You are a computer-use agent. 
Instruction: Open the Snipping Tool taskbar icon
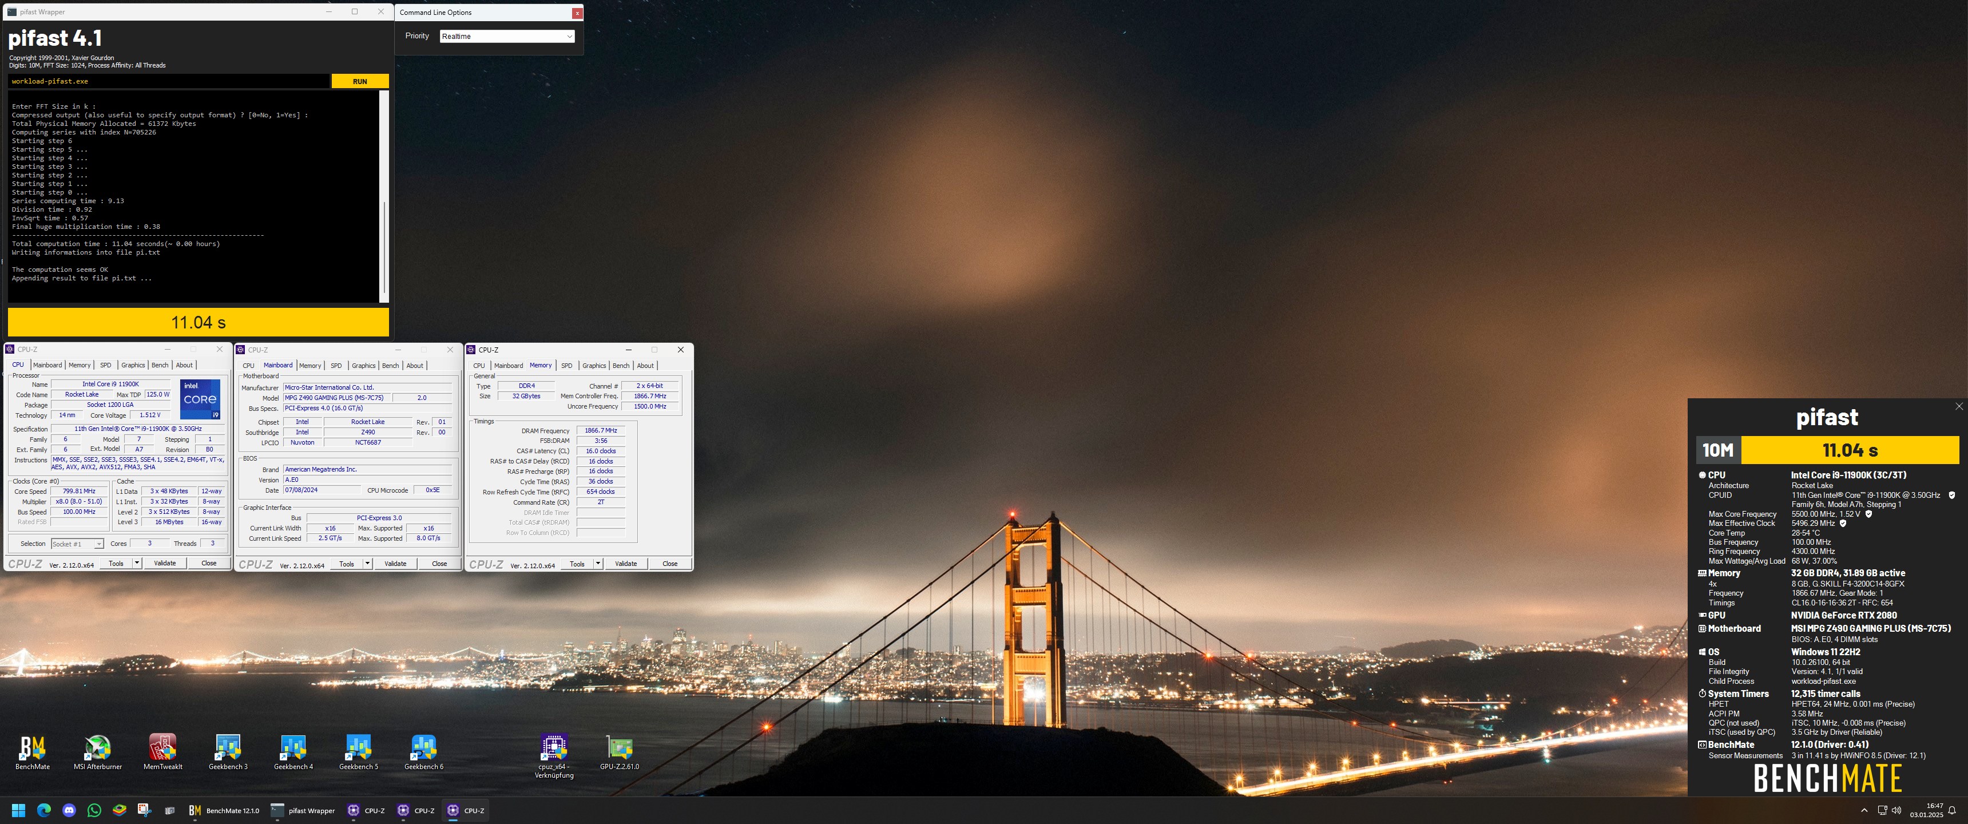click(144, 810)
